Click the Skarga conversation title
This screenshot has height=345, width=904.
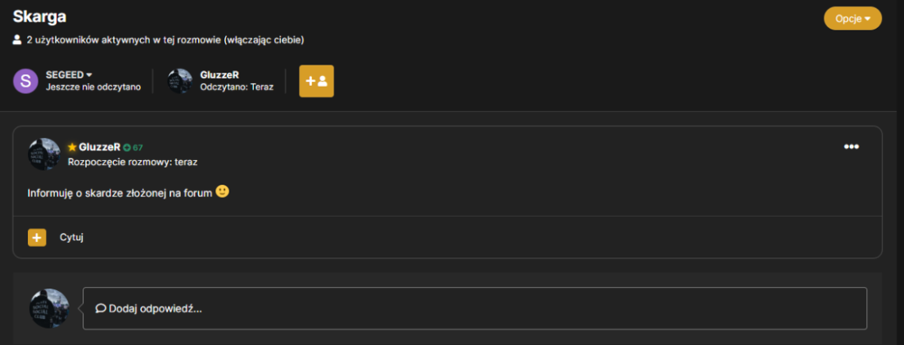coord(40,16)
